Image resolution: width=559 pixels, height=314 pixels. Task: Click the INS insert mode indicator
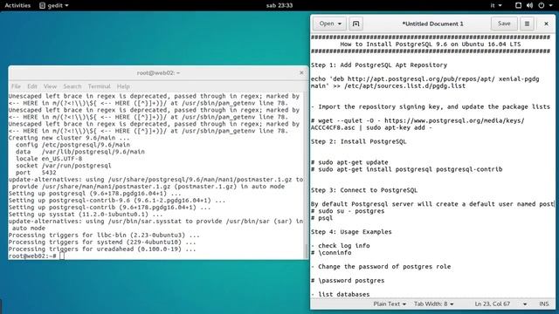(543, 304)
